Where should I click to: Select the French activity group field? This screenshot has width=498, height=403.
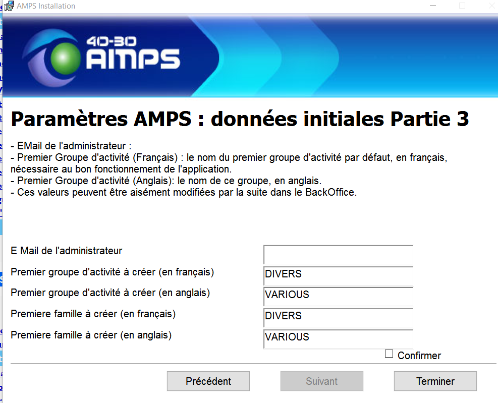[x=338, y=276]
